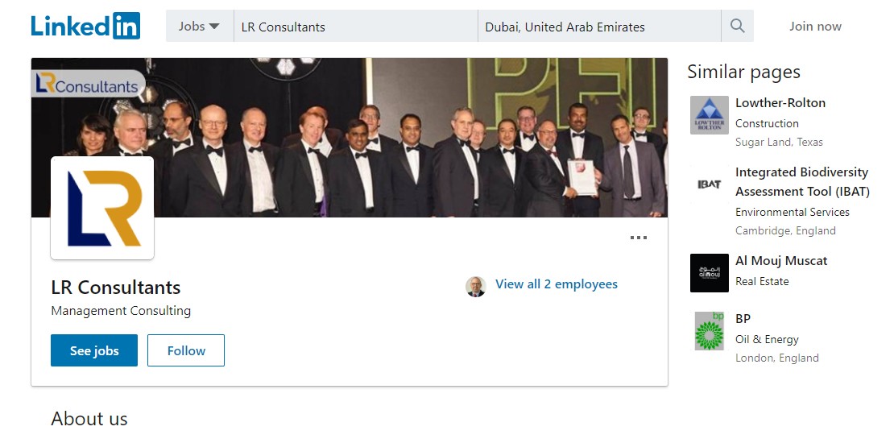This screenshot has width=894, height=443.
Task: Open View all 2 employees link
Action: (557, 284)
